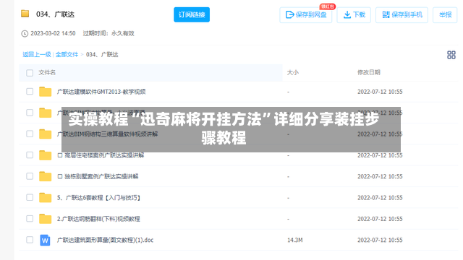Click the 保存到网盘 button

(x=306, y=14)
